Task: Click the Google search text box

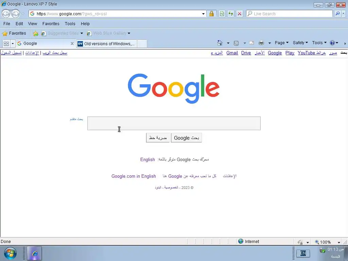Action: click(x=174, y=123)
